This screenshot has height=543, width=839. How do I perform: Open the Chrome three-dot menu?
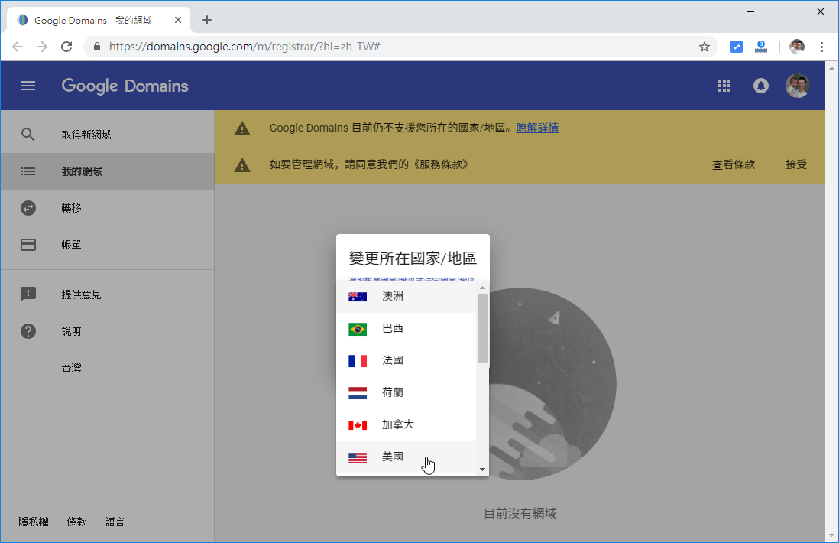click(x=822, y=47)
